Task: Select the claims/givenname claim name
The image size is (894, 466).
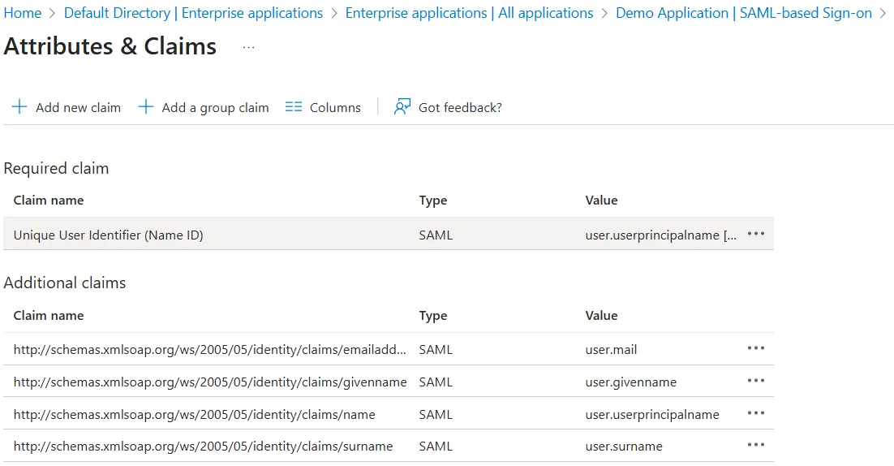Action: coord(210,382)
